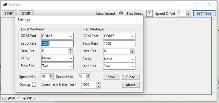Increase Flex WinKeyer Data Bits
The height and width of the screenshot is (103, 219).
point(132,50)
